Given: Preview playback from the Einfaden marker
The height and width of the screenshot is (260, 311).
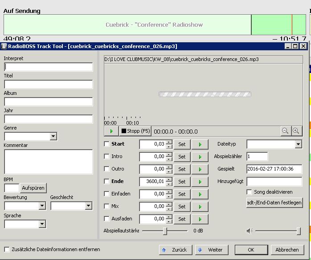Looking at the screenshot, I should pyautogui.click(x=200, y=194).
